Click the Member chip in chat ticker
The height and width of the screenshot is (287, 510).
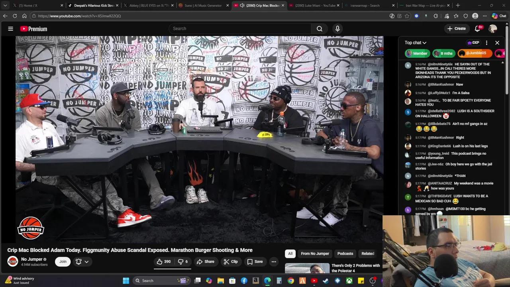point(417,53)
